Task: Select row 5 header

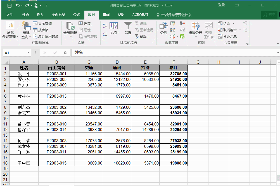Action: point(5,91)
